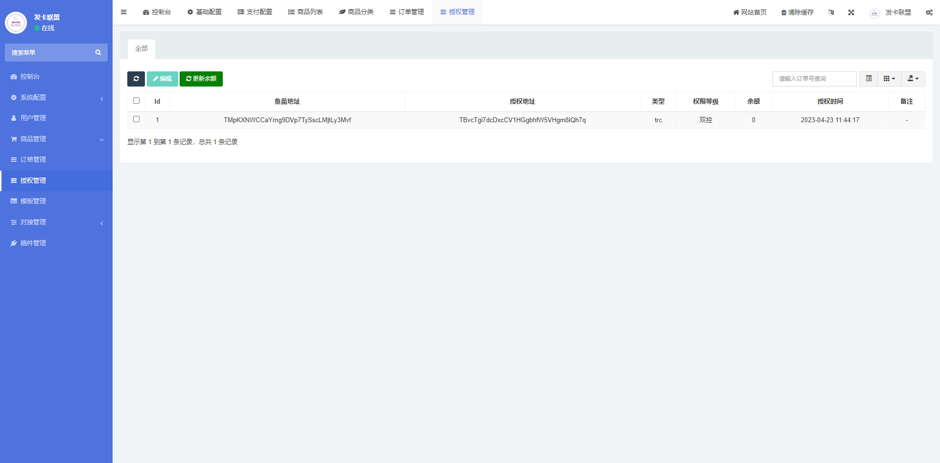
Task: Click the Id column header
Action: tap(157, 101)
